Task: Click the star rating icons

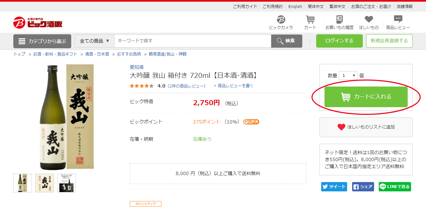Action: pyautogui.click(x=142, y=86)
